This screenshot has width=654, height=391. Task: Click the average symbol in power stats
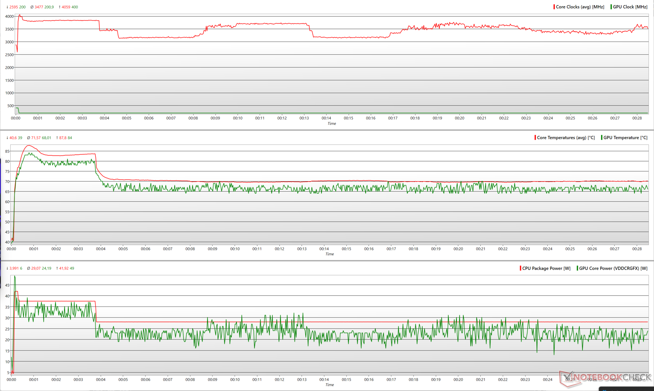[29, 268]
